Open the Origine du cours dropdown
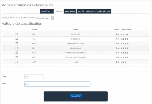Image resolution: width=152 pixels, height=104 pixels. (44, 18)
